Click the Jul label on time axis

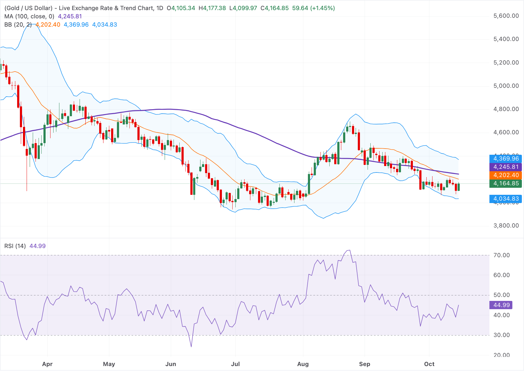pyautogui.click(x=235, y=364)
